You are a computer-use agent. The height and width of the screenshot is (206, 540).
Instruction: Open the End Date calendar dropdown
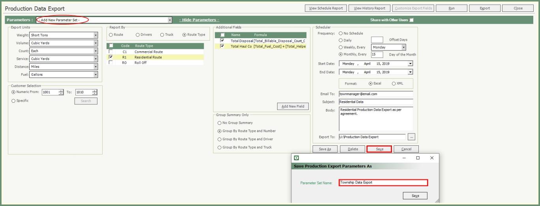[x=411, y=72]
